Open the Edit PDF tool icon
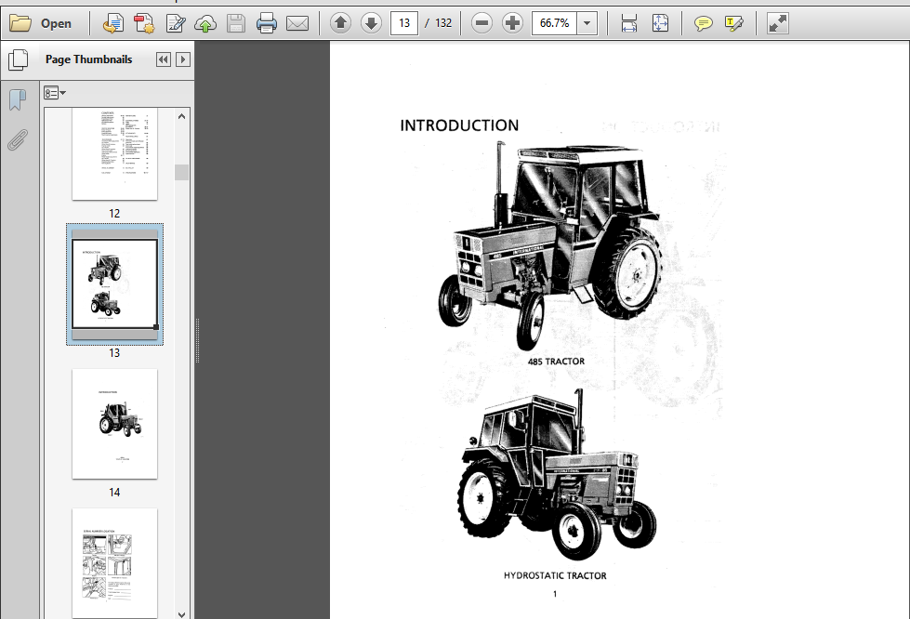 tap(176, 23)
